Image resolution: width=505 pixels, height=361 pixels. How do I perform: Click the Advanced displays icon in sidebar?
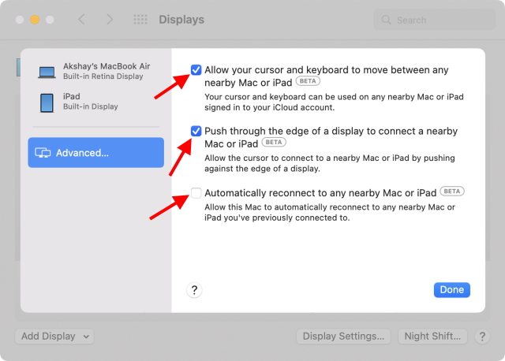point(43,153)
